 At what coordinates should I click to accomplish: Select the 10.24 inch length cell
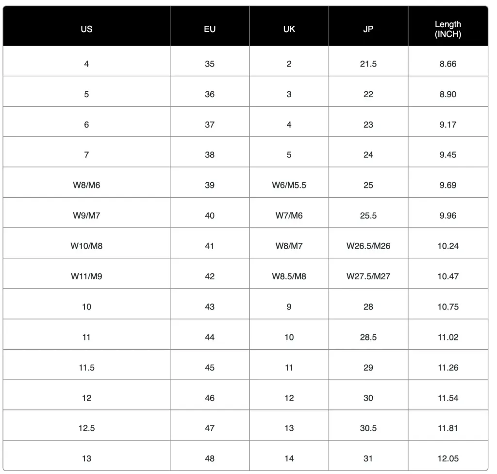(447, 246)
